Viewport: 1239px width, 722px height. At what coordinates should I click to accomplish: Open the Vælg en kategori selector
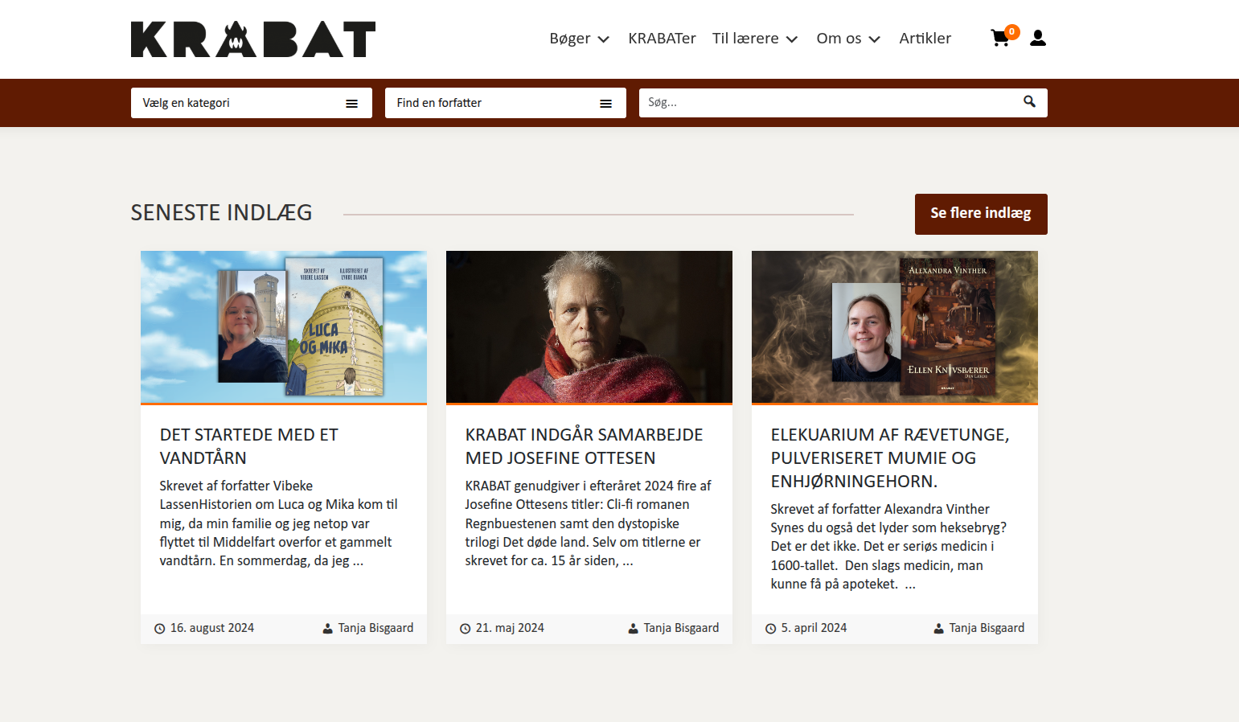click(x=252, y=103)
